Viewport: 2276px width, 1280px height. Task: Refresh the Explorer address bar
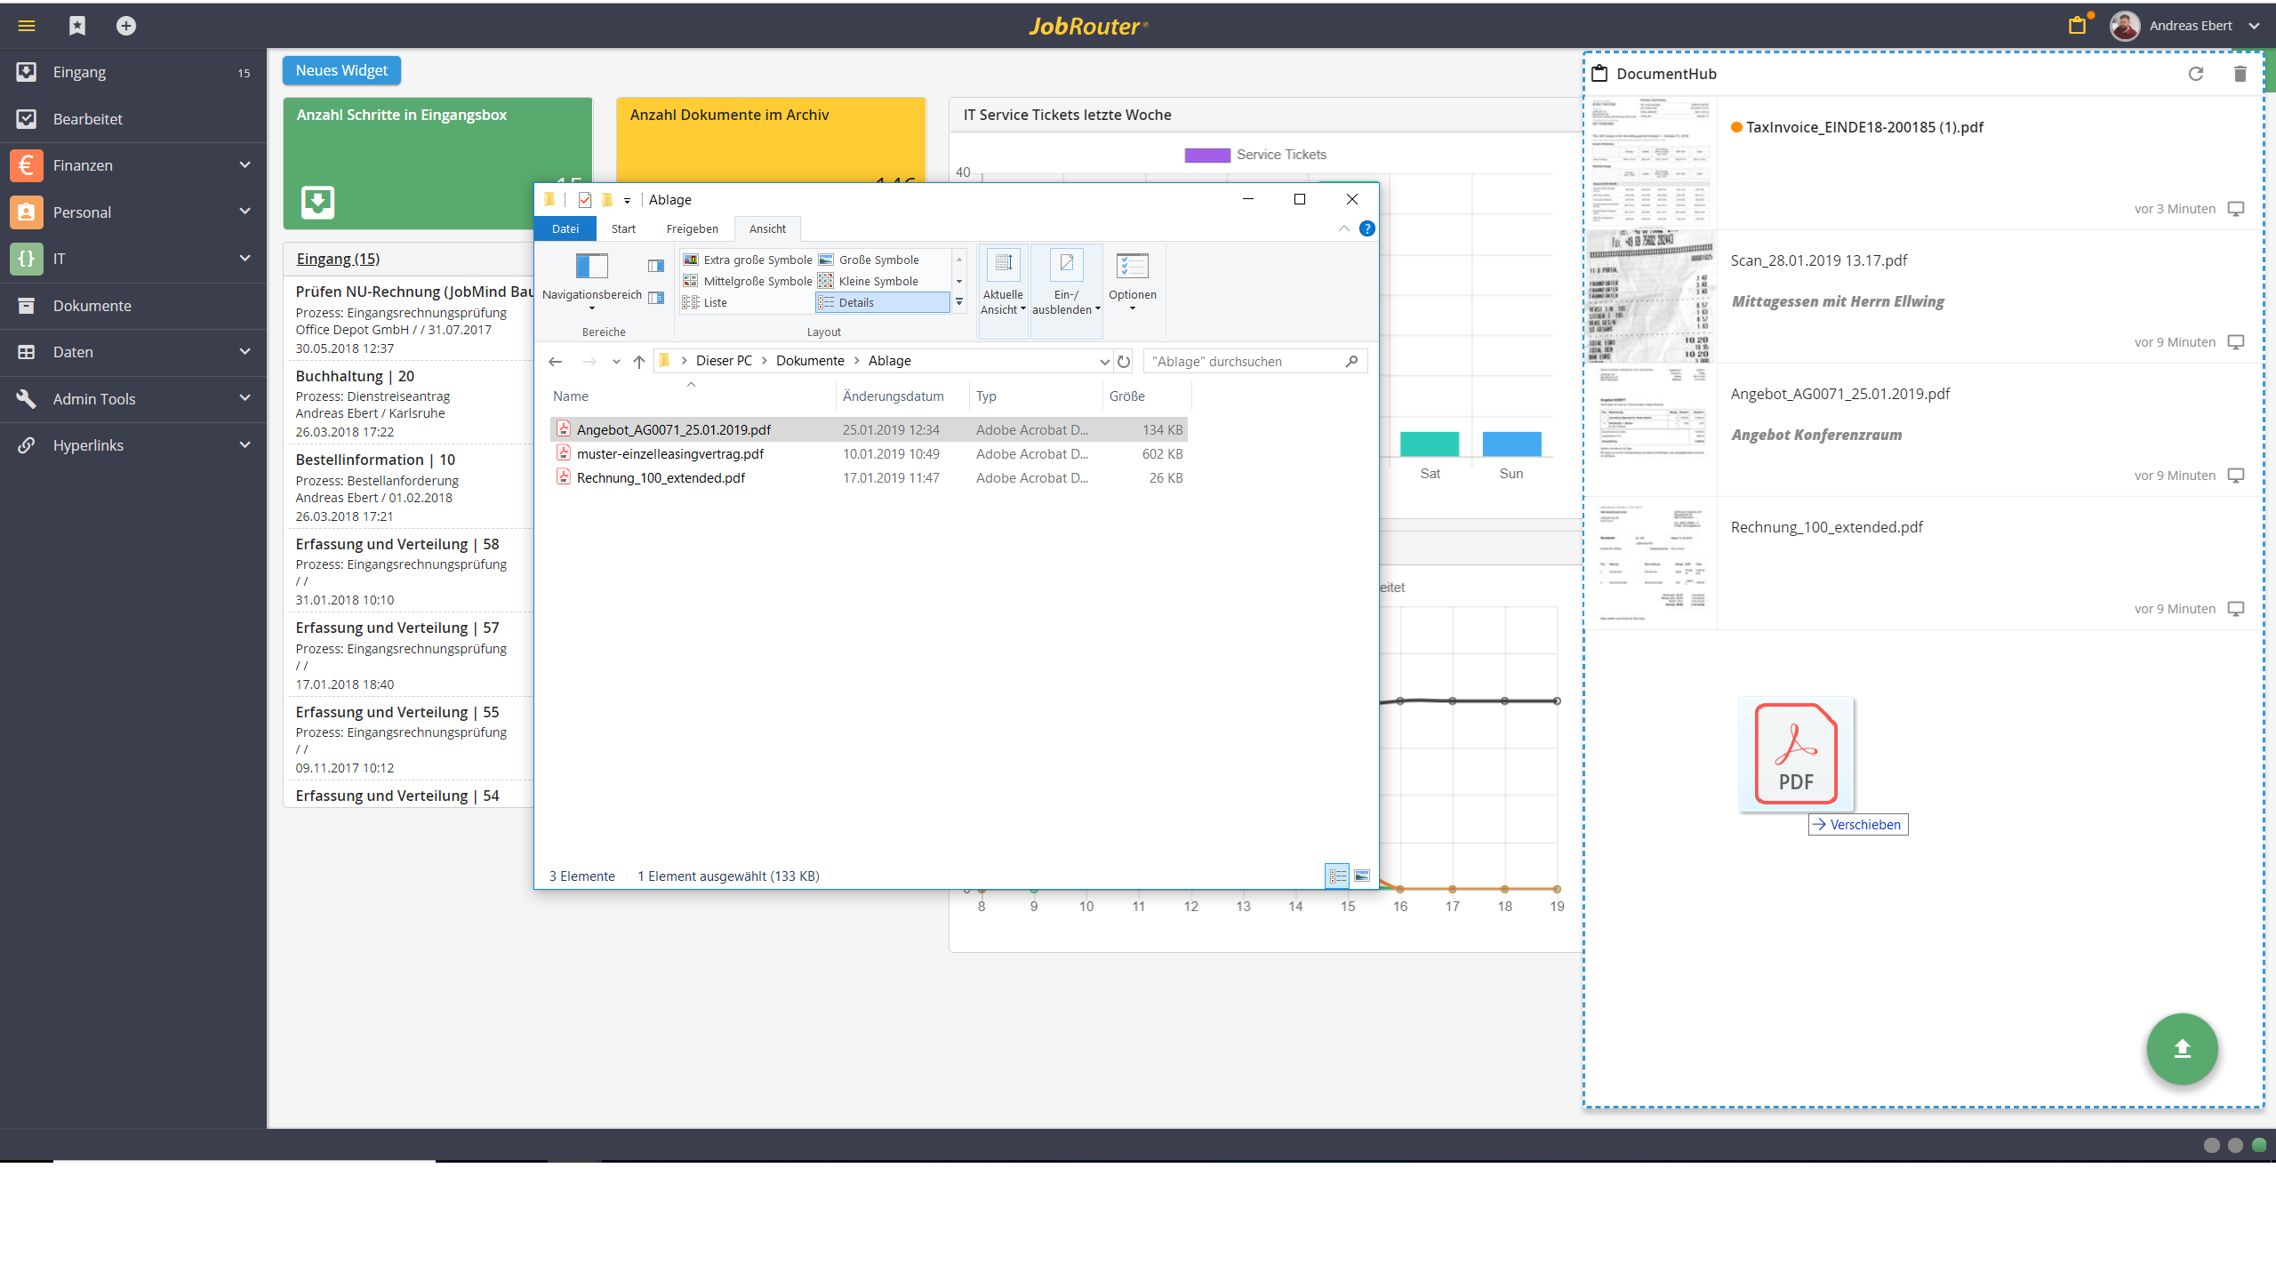tap(1124, 361)
